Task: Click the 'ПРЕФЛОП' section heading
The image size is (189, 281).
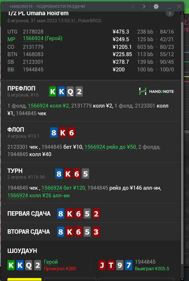Action: (x=21, y=88)
